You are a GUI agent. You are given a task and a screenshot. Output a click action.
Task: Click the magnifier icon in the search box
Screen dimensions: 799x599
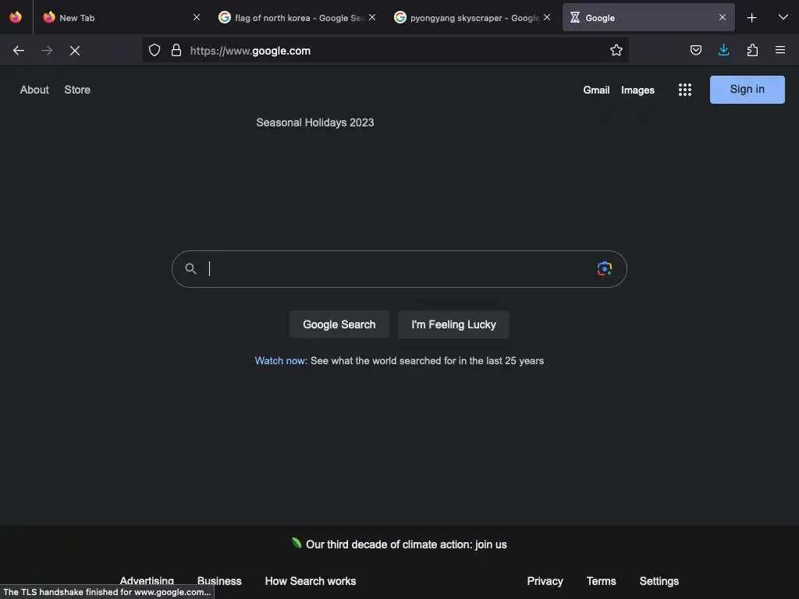click(190, 268)
